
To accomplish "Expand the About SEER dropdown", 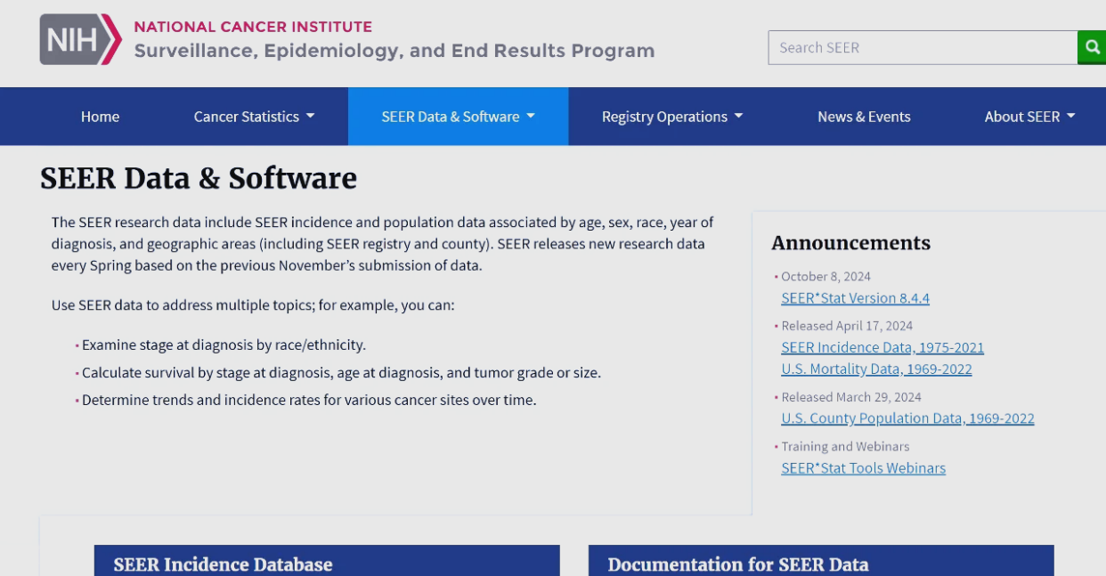I will pos(1029,117).
